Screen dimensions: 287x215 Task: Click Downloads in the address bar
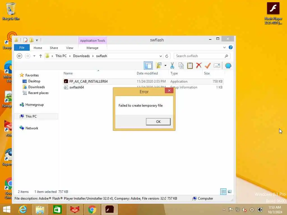81,56
